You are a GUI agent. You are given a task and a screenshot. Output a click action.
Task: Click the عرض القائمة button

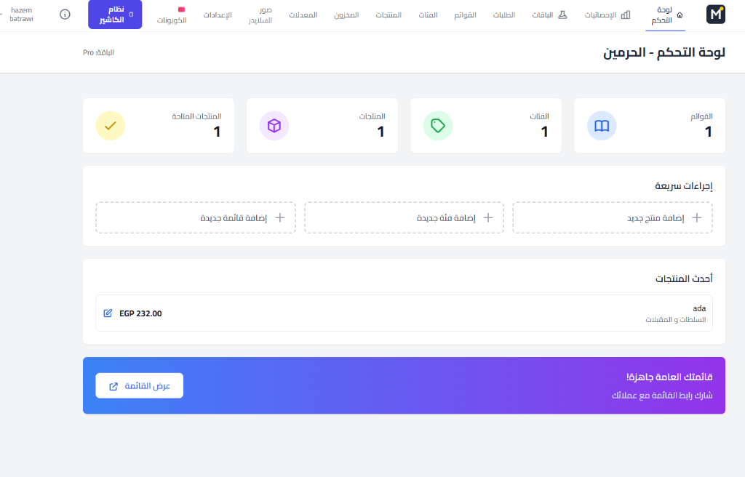pyautogui.click(x=139, y=385)
